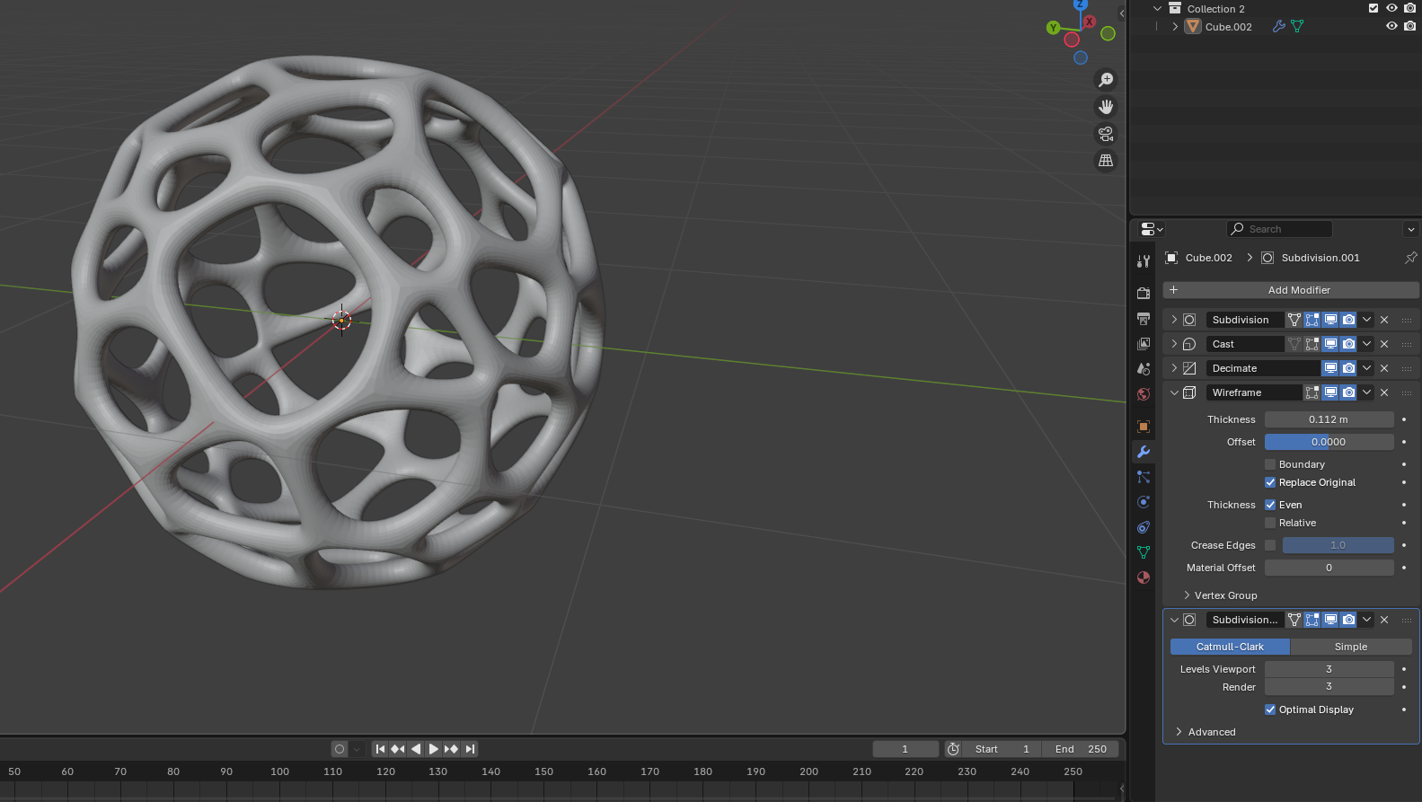Click the green mesh data icon in outliner

point(1297,27)
